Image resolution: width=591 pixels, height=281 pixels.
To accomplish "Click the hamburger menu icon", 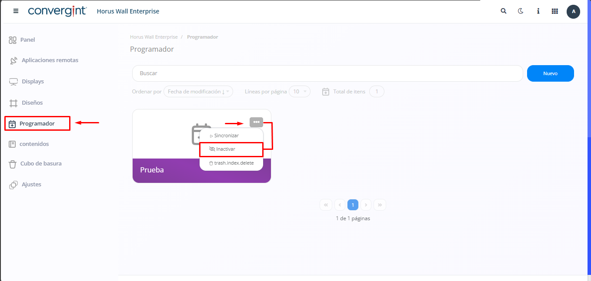I will click(x=16, y=11).
